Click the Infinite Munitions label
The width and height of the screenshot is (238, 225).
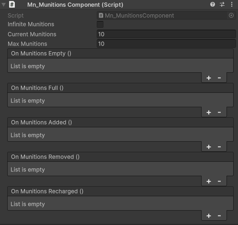click(31, 24)
